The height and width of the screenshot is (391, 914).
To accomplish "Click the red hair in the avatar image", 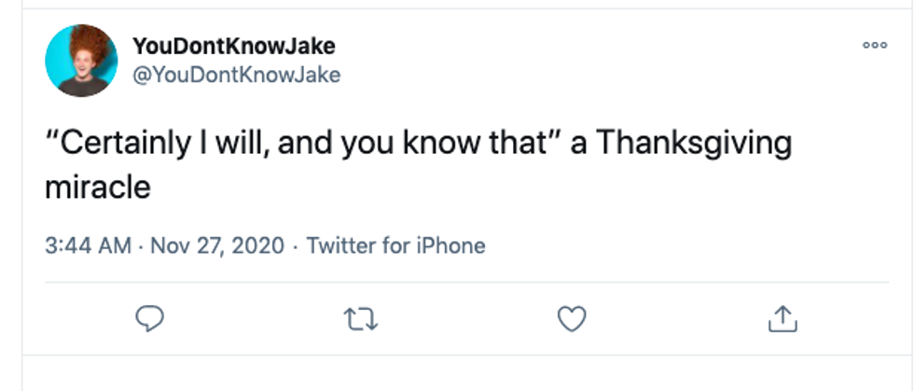I will pyautogui.click(x=90, y=42).
